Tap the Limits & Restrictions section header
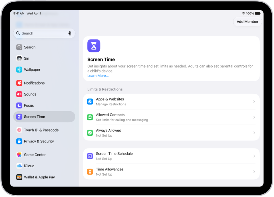The image size is (274, 197). click(105, 89)
